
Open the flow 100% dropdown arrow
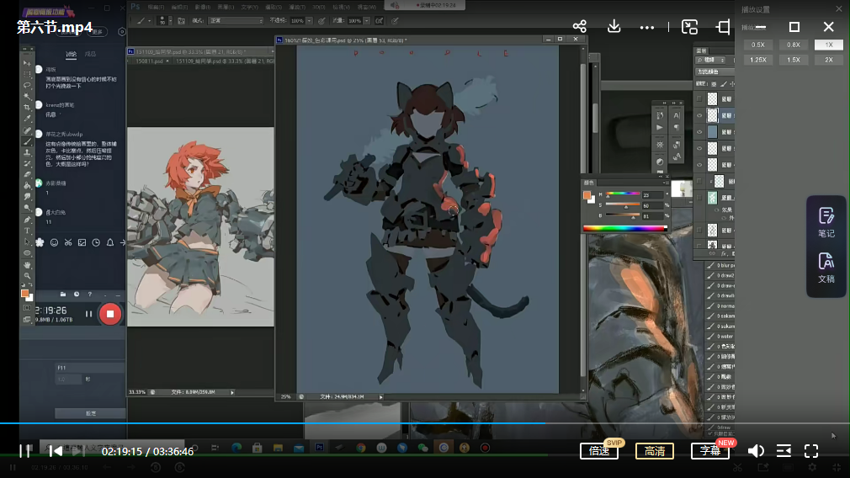[367, 20]
